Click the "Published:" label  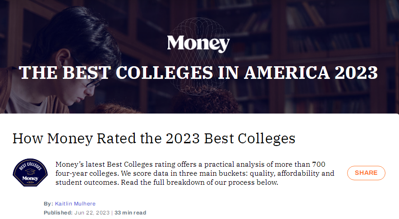click(x=58, y=213)
